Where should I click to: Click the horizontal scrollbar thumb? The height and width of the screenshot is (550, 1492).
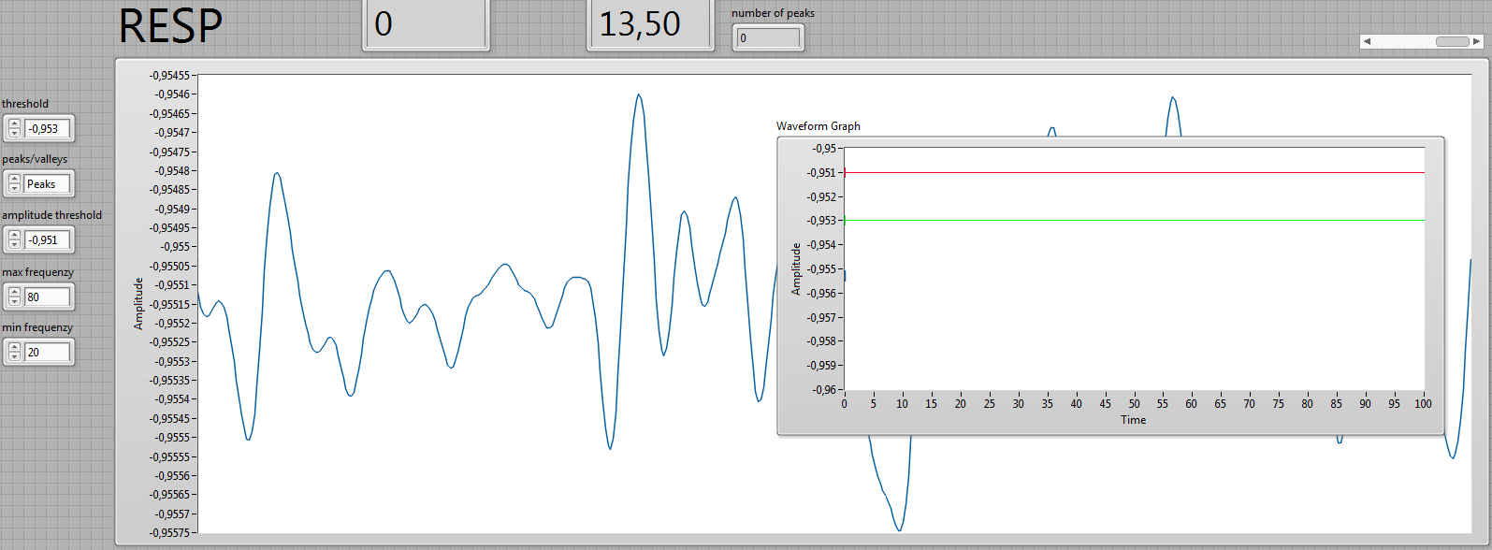[x=1453, y=41]
